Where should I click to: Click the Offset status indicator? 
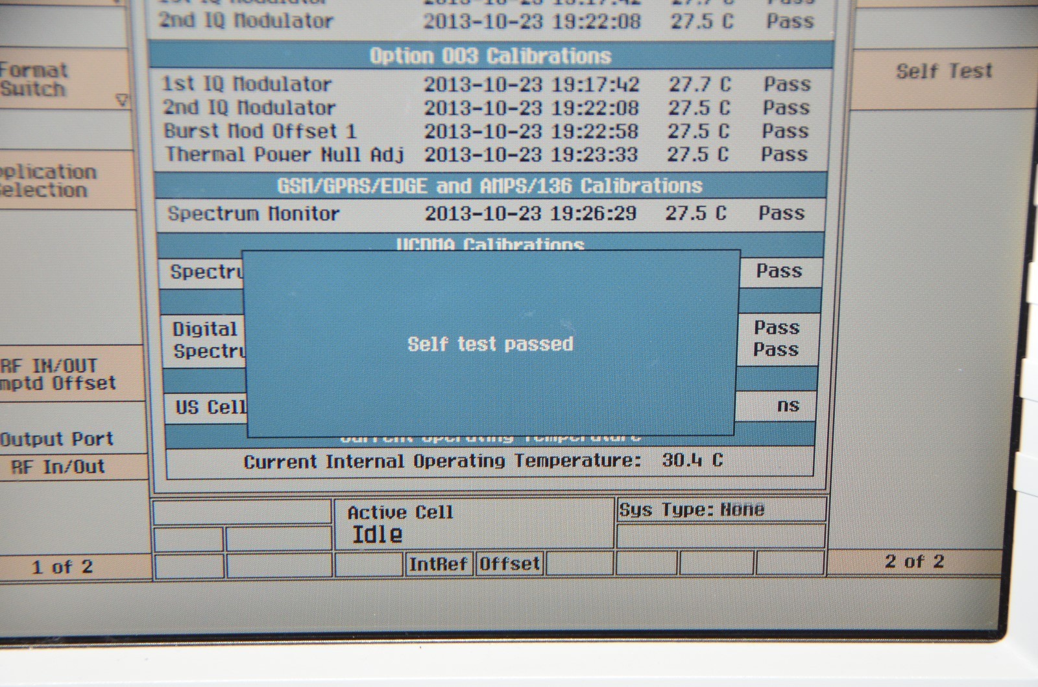(x=509, y=564)
